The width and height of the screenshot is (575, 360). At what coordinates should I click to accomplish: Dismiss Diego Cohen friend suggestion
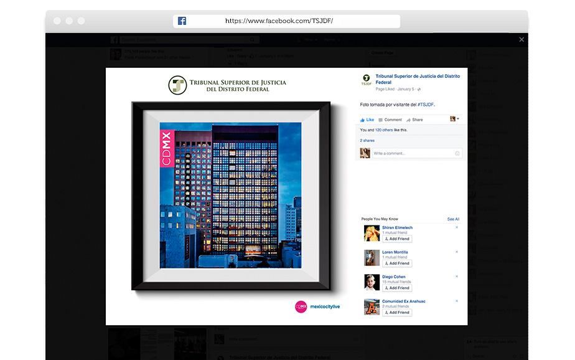(x=457, y=277)
